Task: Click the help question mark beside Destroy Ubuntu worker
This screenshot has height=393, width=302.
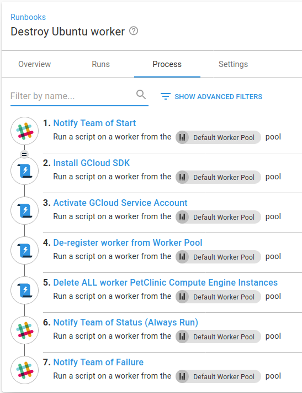Action: click(x=134, y=31)
